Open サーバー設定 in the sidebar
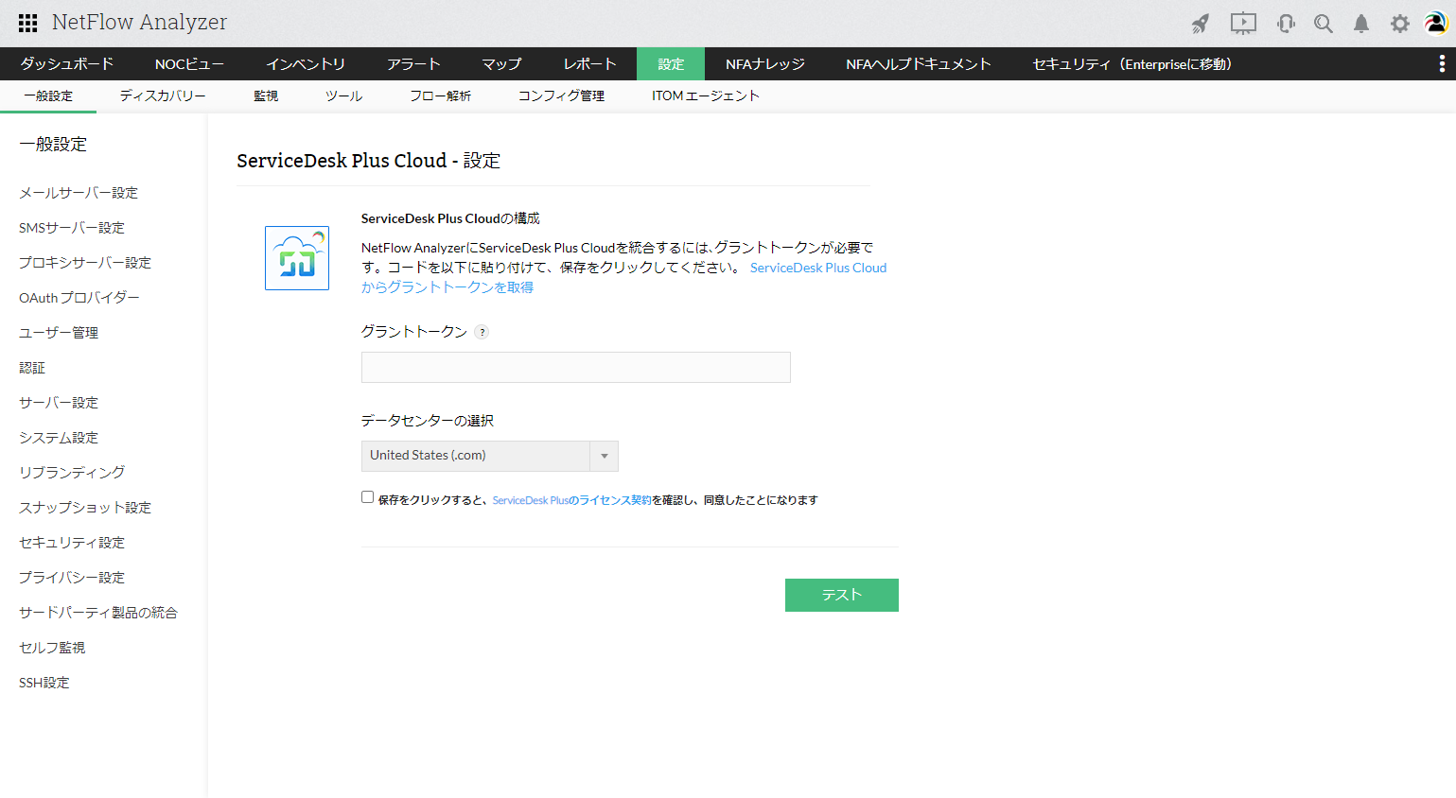The image size is (1456, 798). coord(59,403)
